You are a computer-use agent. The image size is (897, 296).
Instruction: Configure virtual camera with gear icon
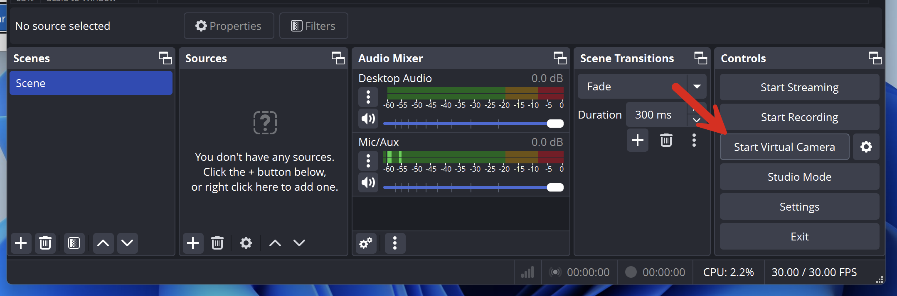[866, 147]
